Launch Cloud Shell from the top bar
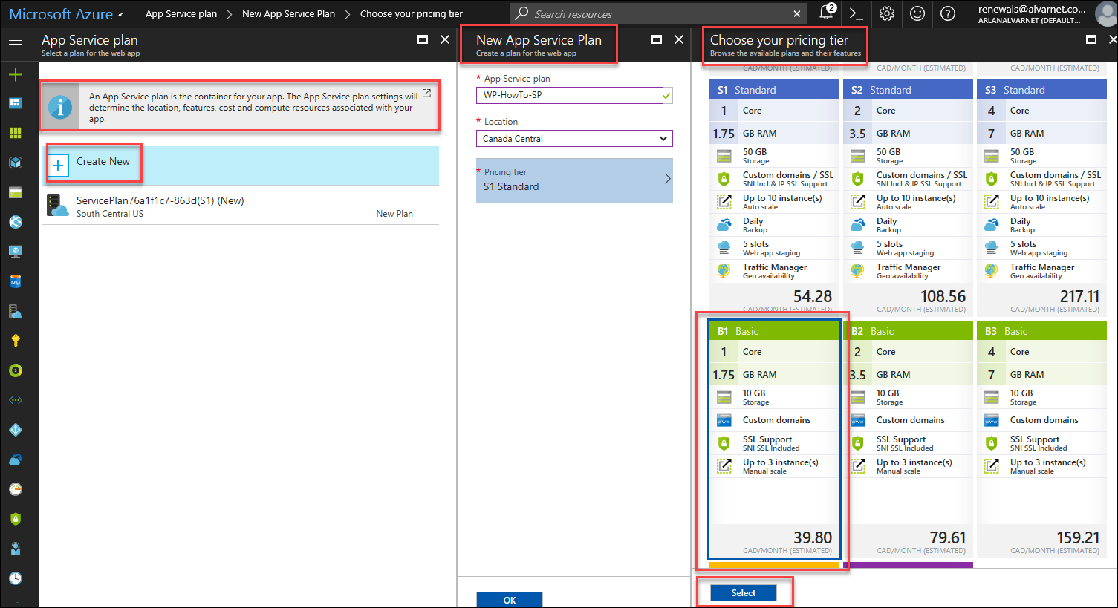 pyautogui.click(x=856, y=13)
